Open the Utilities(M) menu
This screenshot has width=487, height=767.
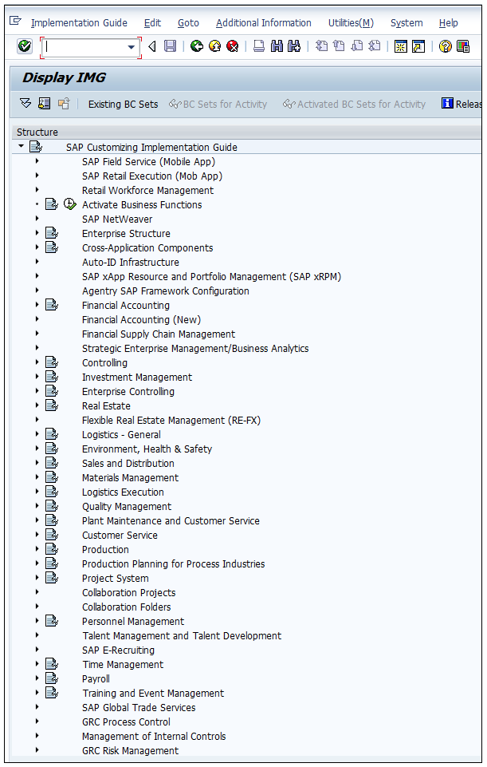click(x=351, y=23)
